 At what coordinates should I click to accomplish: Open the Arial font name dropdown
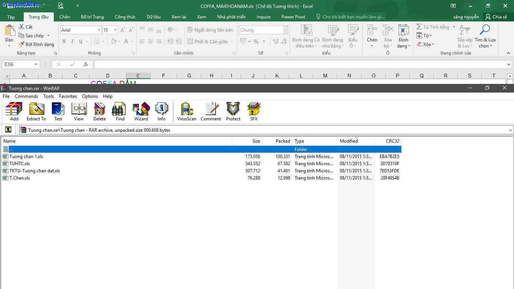pos(99,30)
